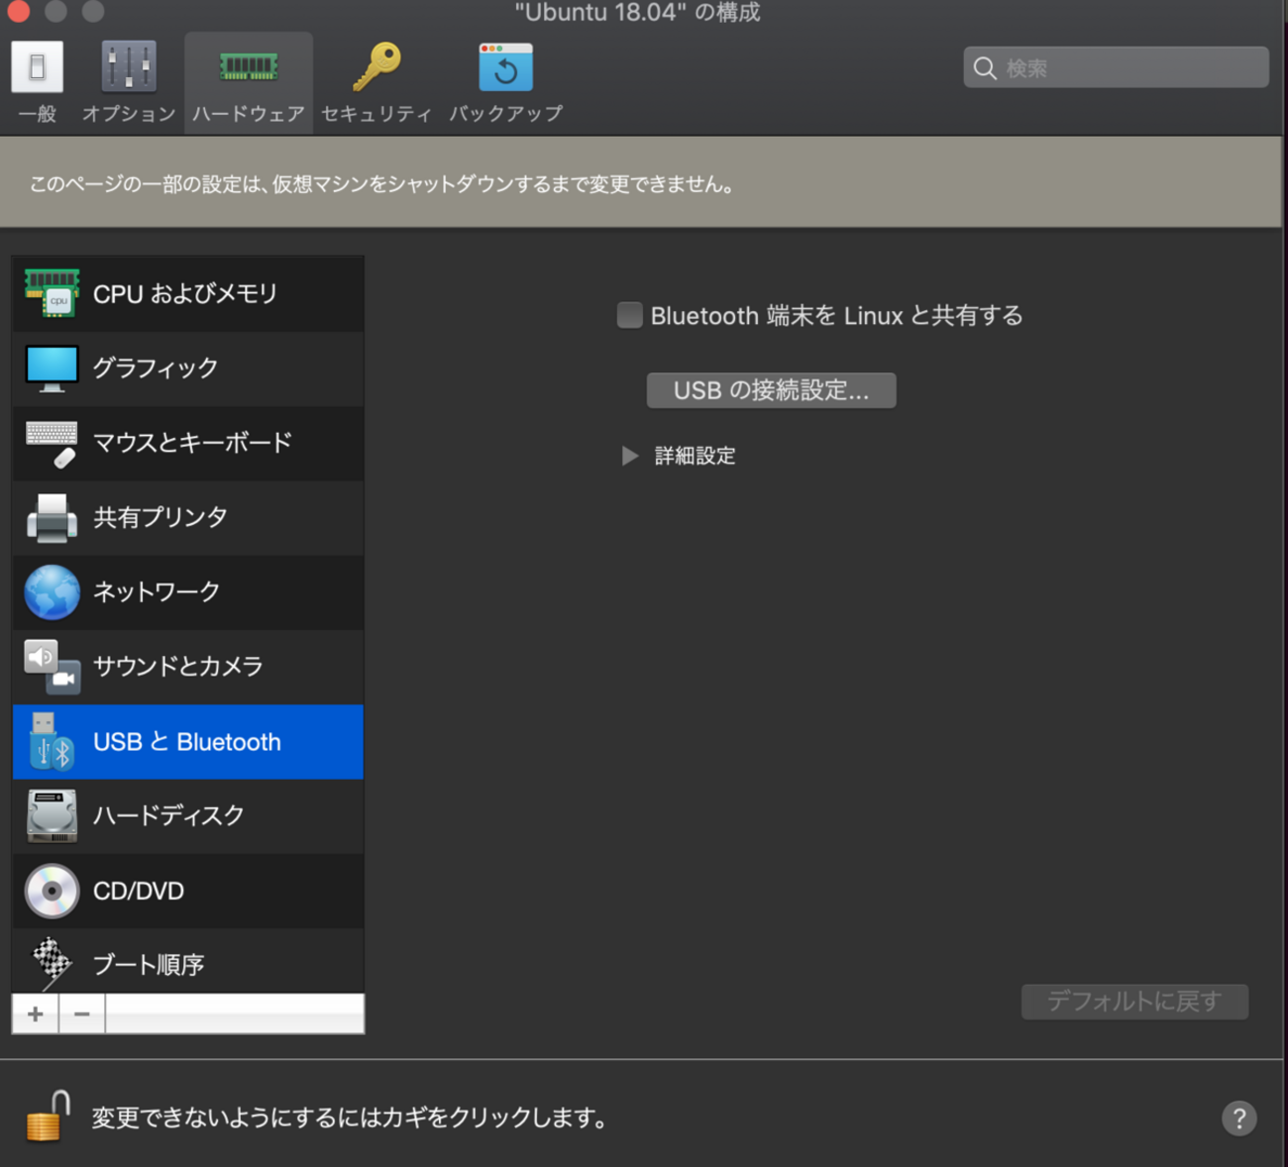
Task: Select the マウスとキーボード sidebar label
Action: coord(192,443)
